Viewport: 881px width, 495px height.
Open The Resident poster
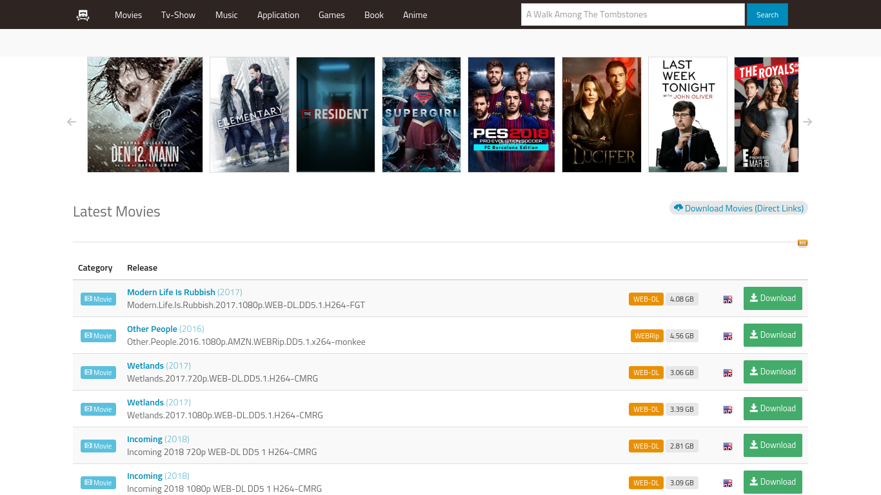click(335, 115)
